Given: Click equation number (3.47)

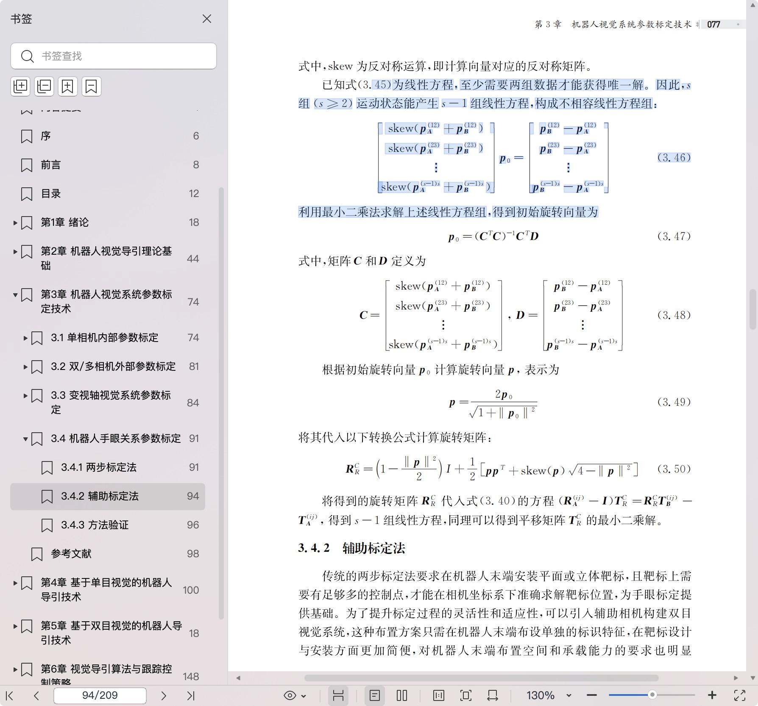Looking at the screenshot, I should pos(674,236).
